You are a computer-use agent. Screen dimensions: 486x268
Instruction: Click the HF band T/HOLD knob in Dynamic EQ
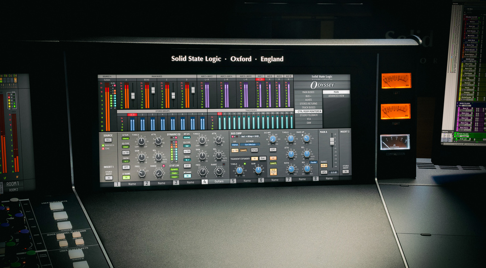(x=202, y=140)
